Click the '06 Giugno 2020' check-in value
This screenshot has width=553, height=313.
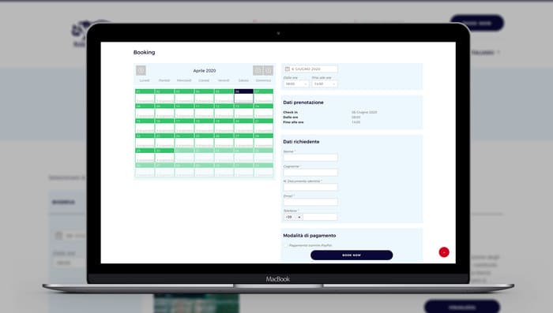click(364, 112)
